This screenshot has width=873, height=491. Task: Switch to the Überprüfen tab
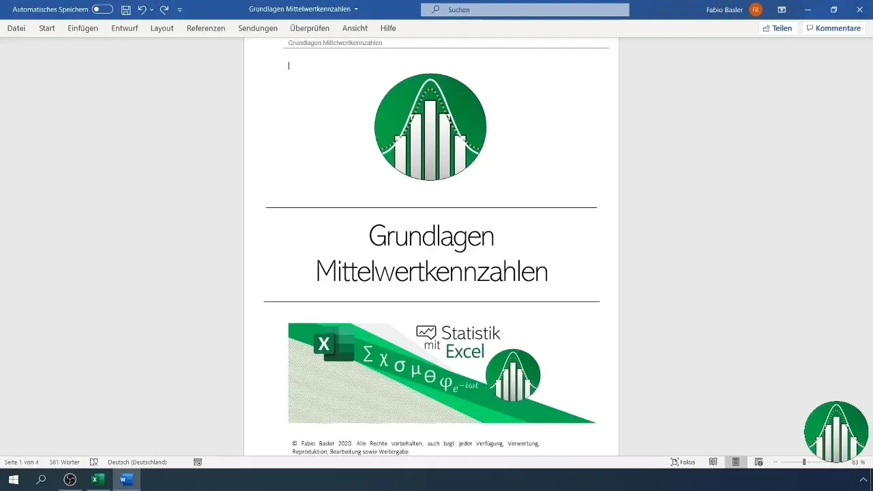pyautogui.click(x=309, y=28)
